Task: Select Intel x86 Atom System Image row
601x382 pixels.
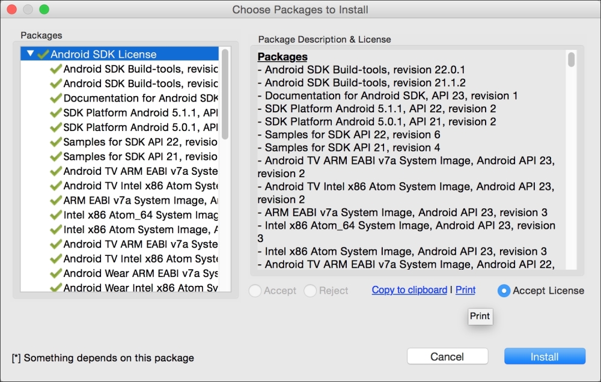Action: [x=119, y=229]
